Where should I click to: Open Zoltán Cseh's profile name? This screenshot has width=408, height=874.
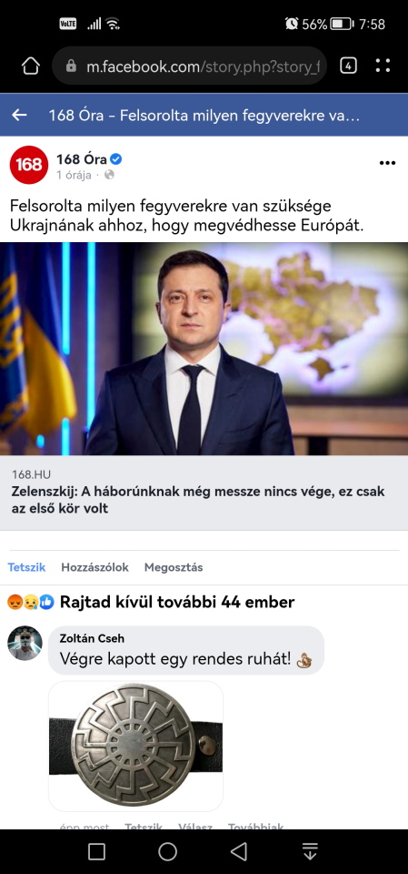tap(92, 639)
